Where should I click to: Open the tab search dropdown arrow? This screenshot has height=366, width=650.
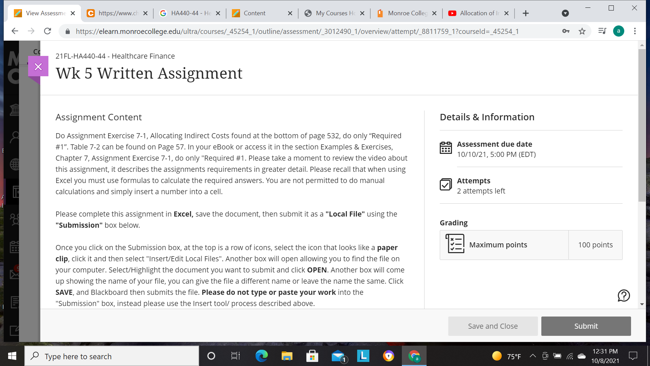pos(565,13)
